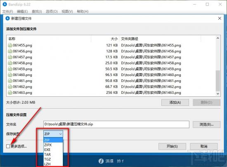
Task: Choose ZIPX in the format list
Action: pyautogui.click(x=53, y=145)
